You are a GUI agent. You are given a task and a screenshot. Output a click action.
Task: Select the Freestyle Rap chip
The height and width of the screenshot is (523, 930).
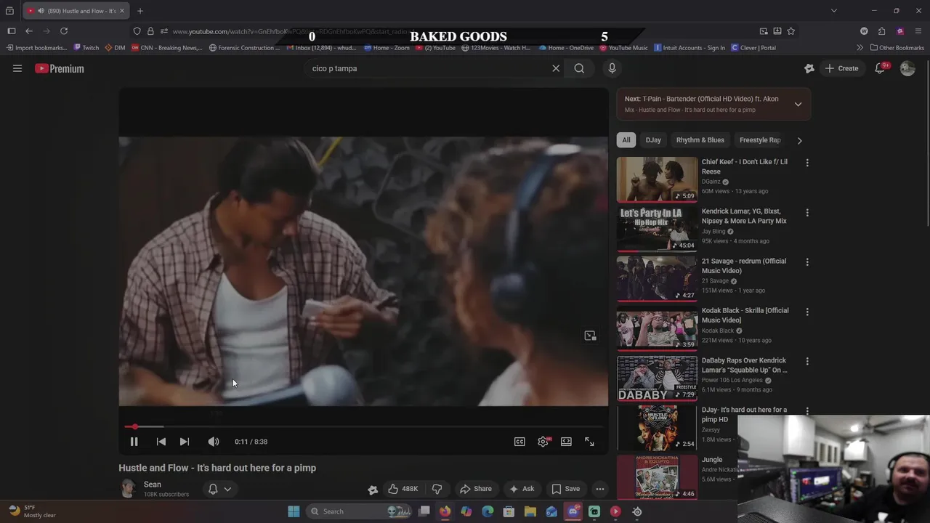[759, 140]
